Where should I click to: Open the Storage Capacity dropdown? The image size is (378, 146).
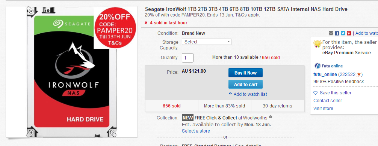[x=207, y=42]
